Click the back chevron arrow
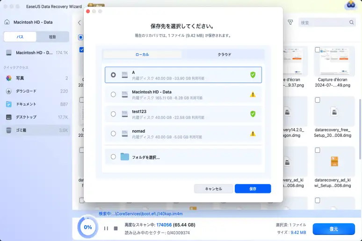Image resolution: width=362 pixels, height=241 pixels. click(79, 22)
